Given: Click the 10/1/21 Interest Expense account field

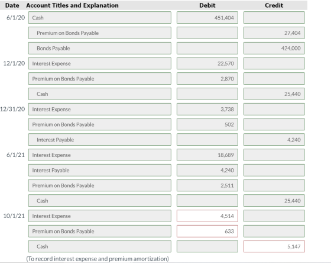Looking at the screenshot, I should (x=100, y=216).
